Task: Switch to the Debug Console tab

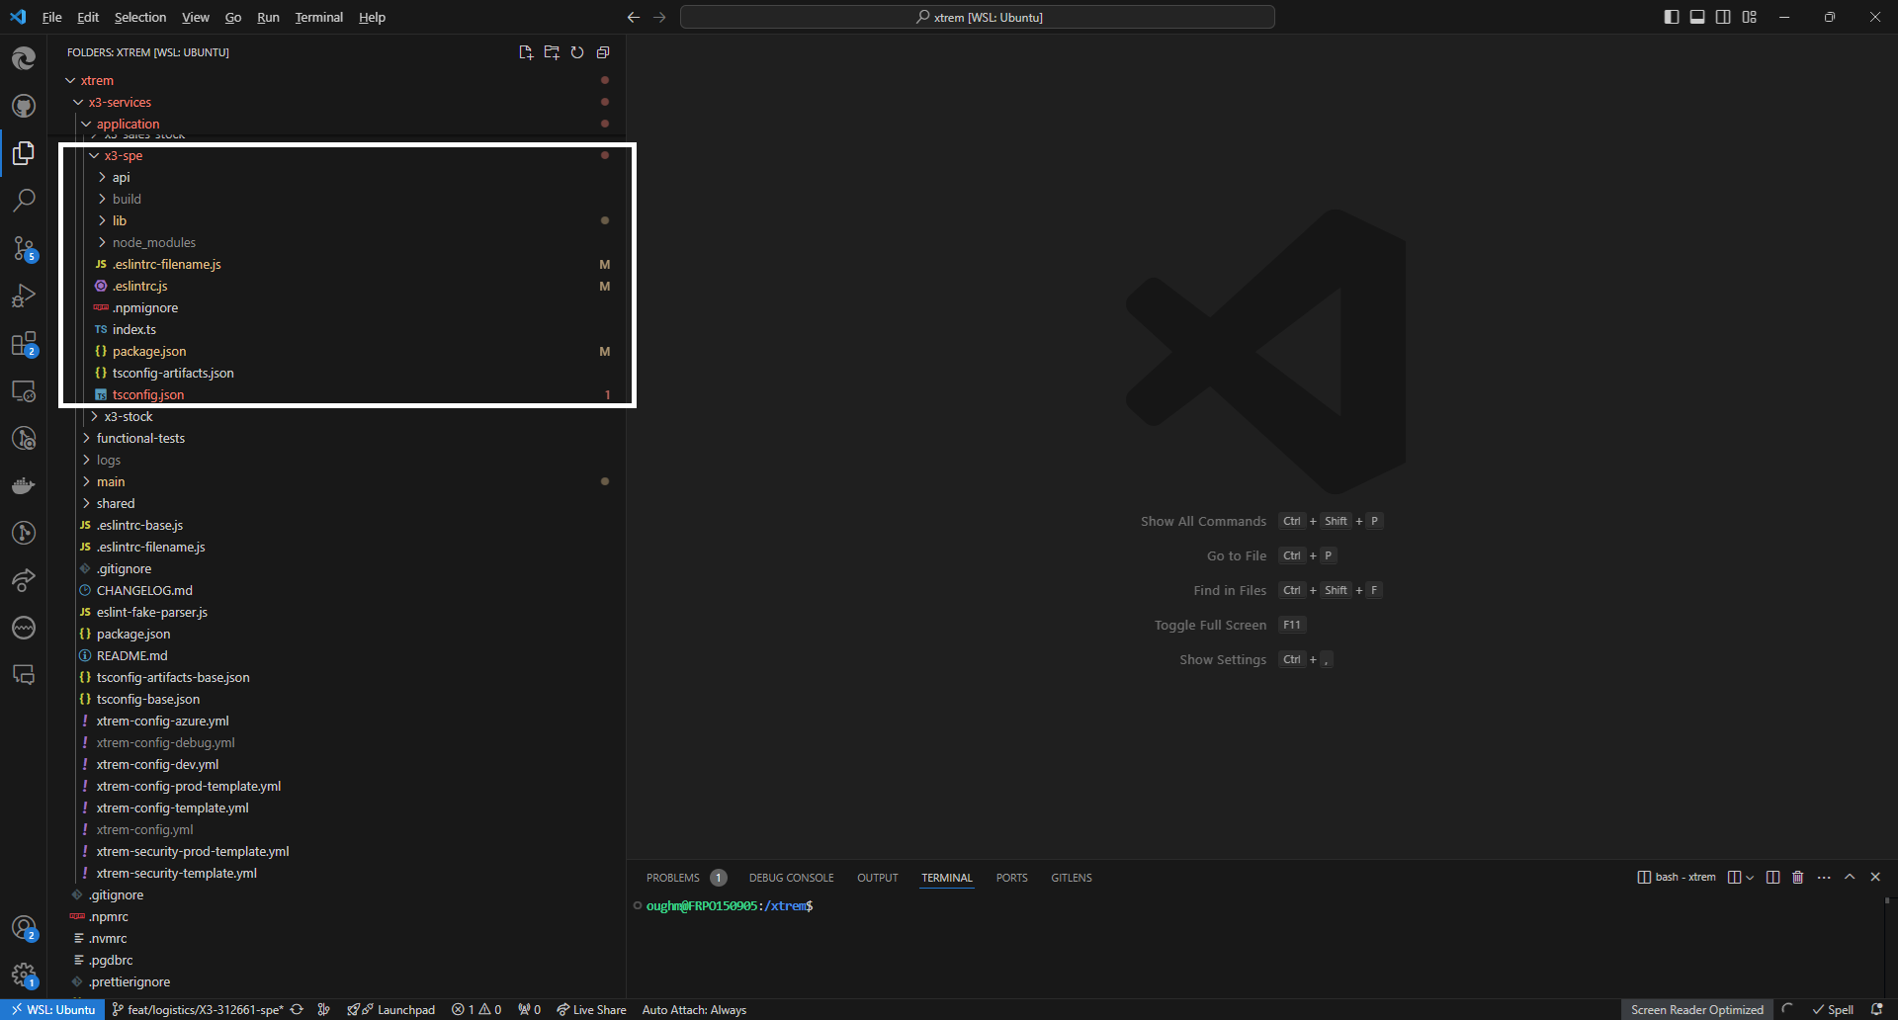Action: click(791, 878)
